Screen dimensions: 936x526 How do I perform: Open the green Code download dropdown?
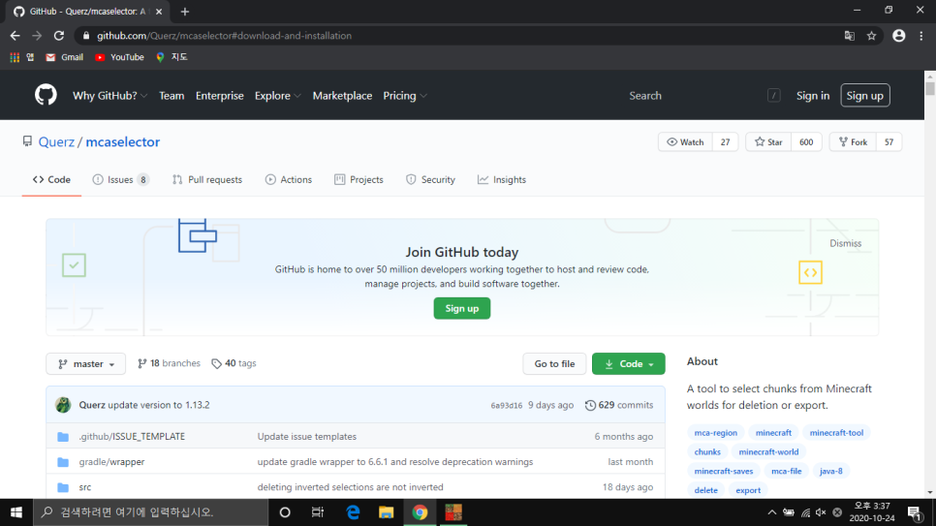click(x=628, y=363)
